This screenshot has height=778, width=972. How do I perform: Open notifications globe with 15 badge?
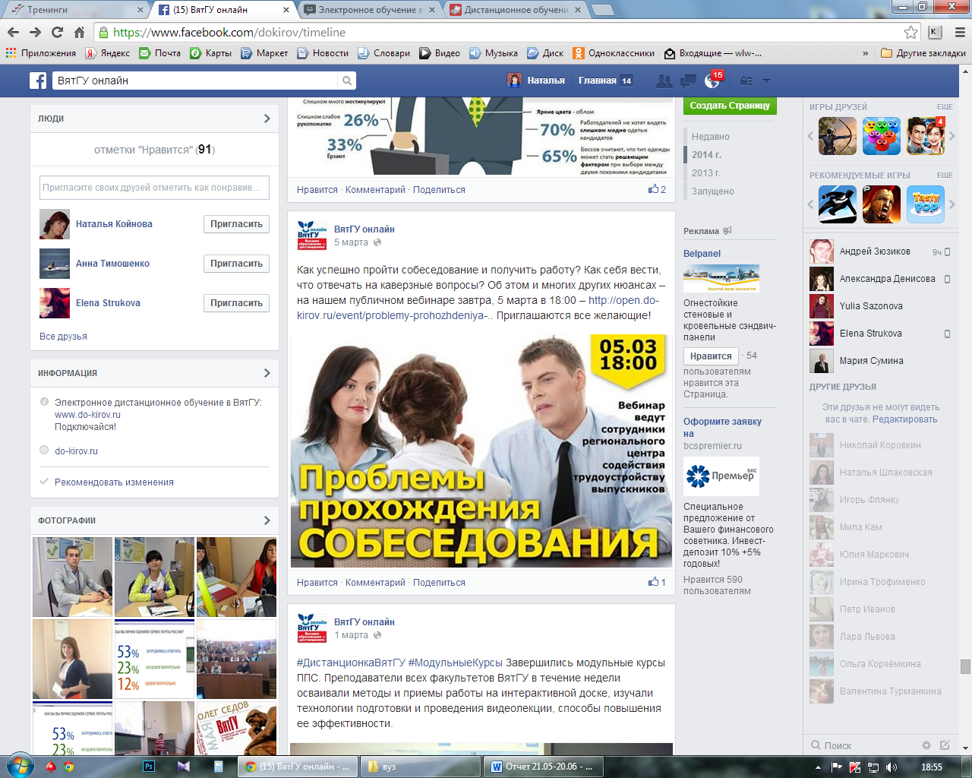[x=713, y=81]
